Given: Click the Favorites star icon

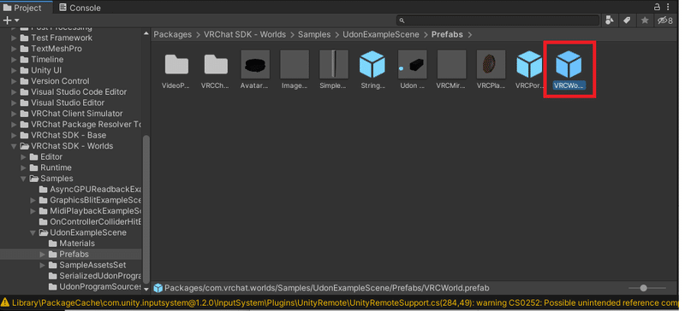Looking at the screenshot, I should [645, 20].
